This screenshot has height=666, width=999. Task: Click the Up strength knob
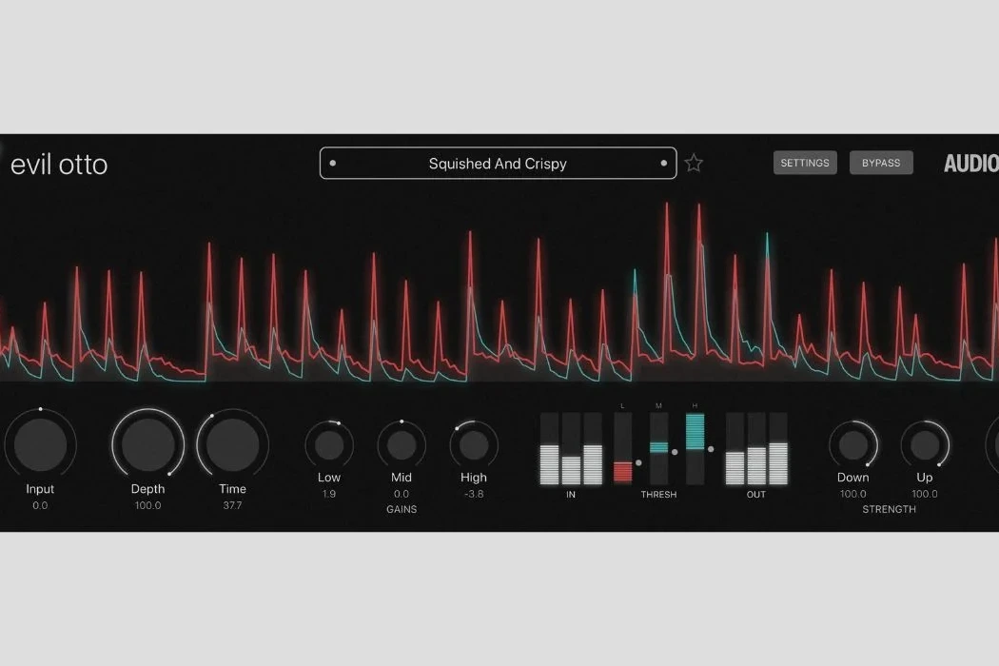[925, 444]
